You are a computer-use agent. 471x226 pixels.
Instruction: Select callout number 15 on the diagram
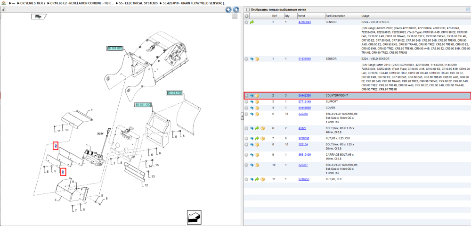click(x=157, y=165)
